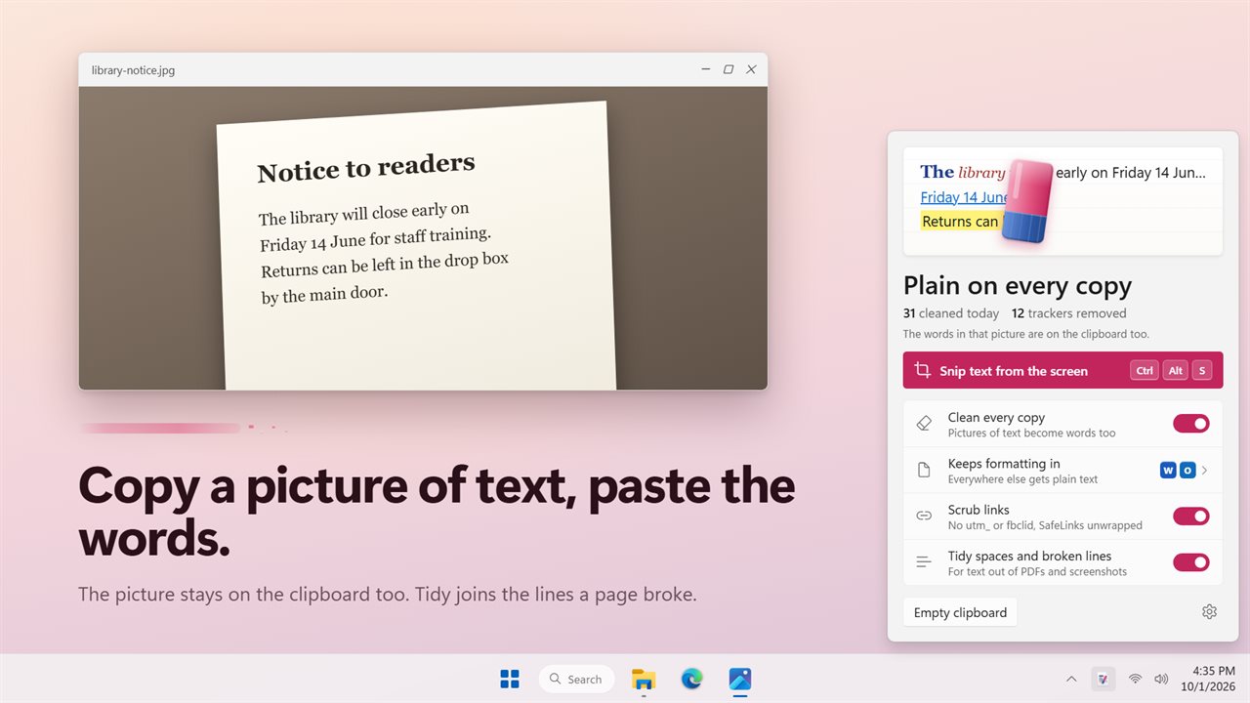Screen dimensions: 1250x703
Task: Click the Plain on every copy heading
Action: pyautogui.click(x=1018, y=285)
